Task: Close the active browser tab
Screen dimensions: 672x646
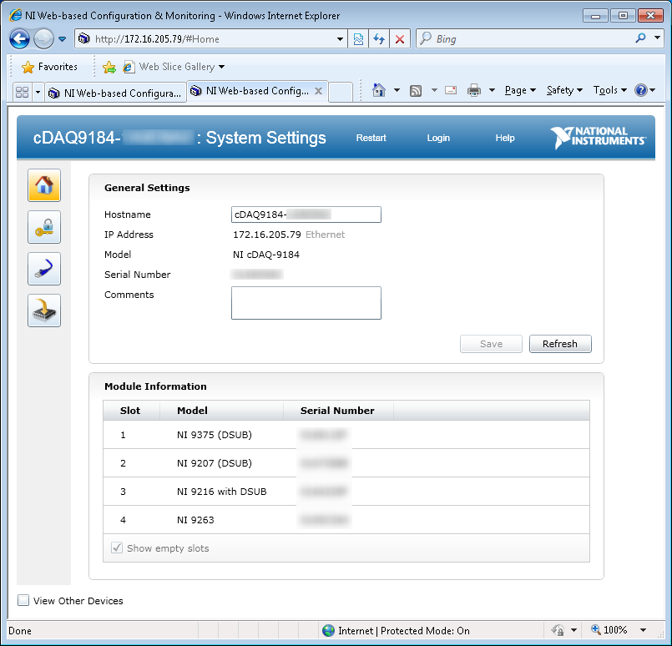Action: [x=318, y=91]
